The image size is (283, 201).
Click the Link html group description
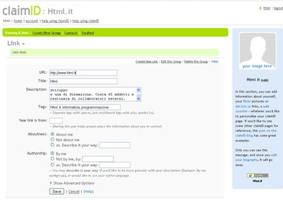[x=114, y=52]
